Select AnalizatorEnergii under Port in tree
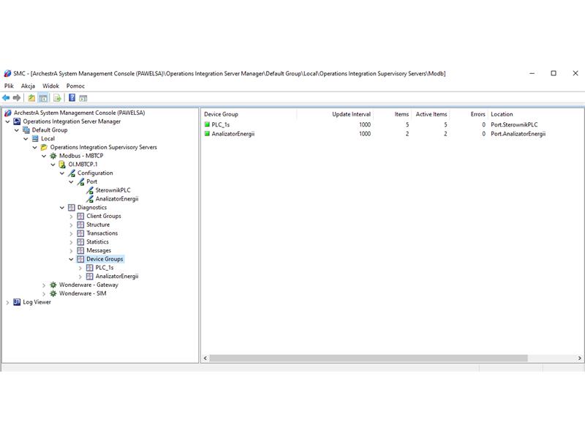This screenshot has height=439, width=585. click(x=117, y=199)
